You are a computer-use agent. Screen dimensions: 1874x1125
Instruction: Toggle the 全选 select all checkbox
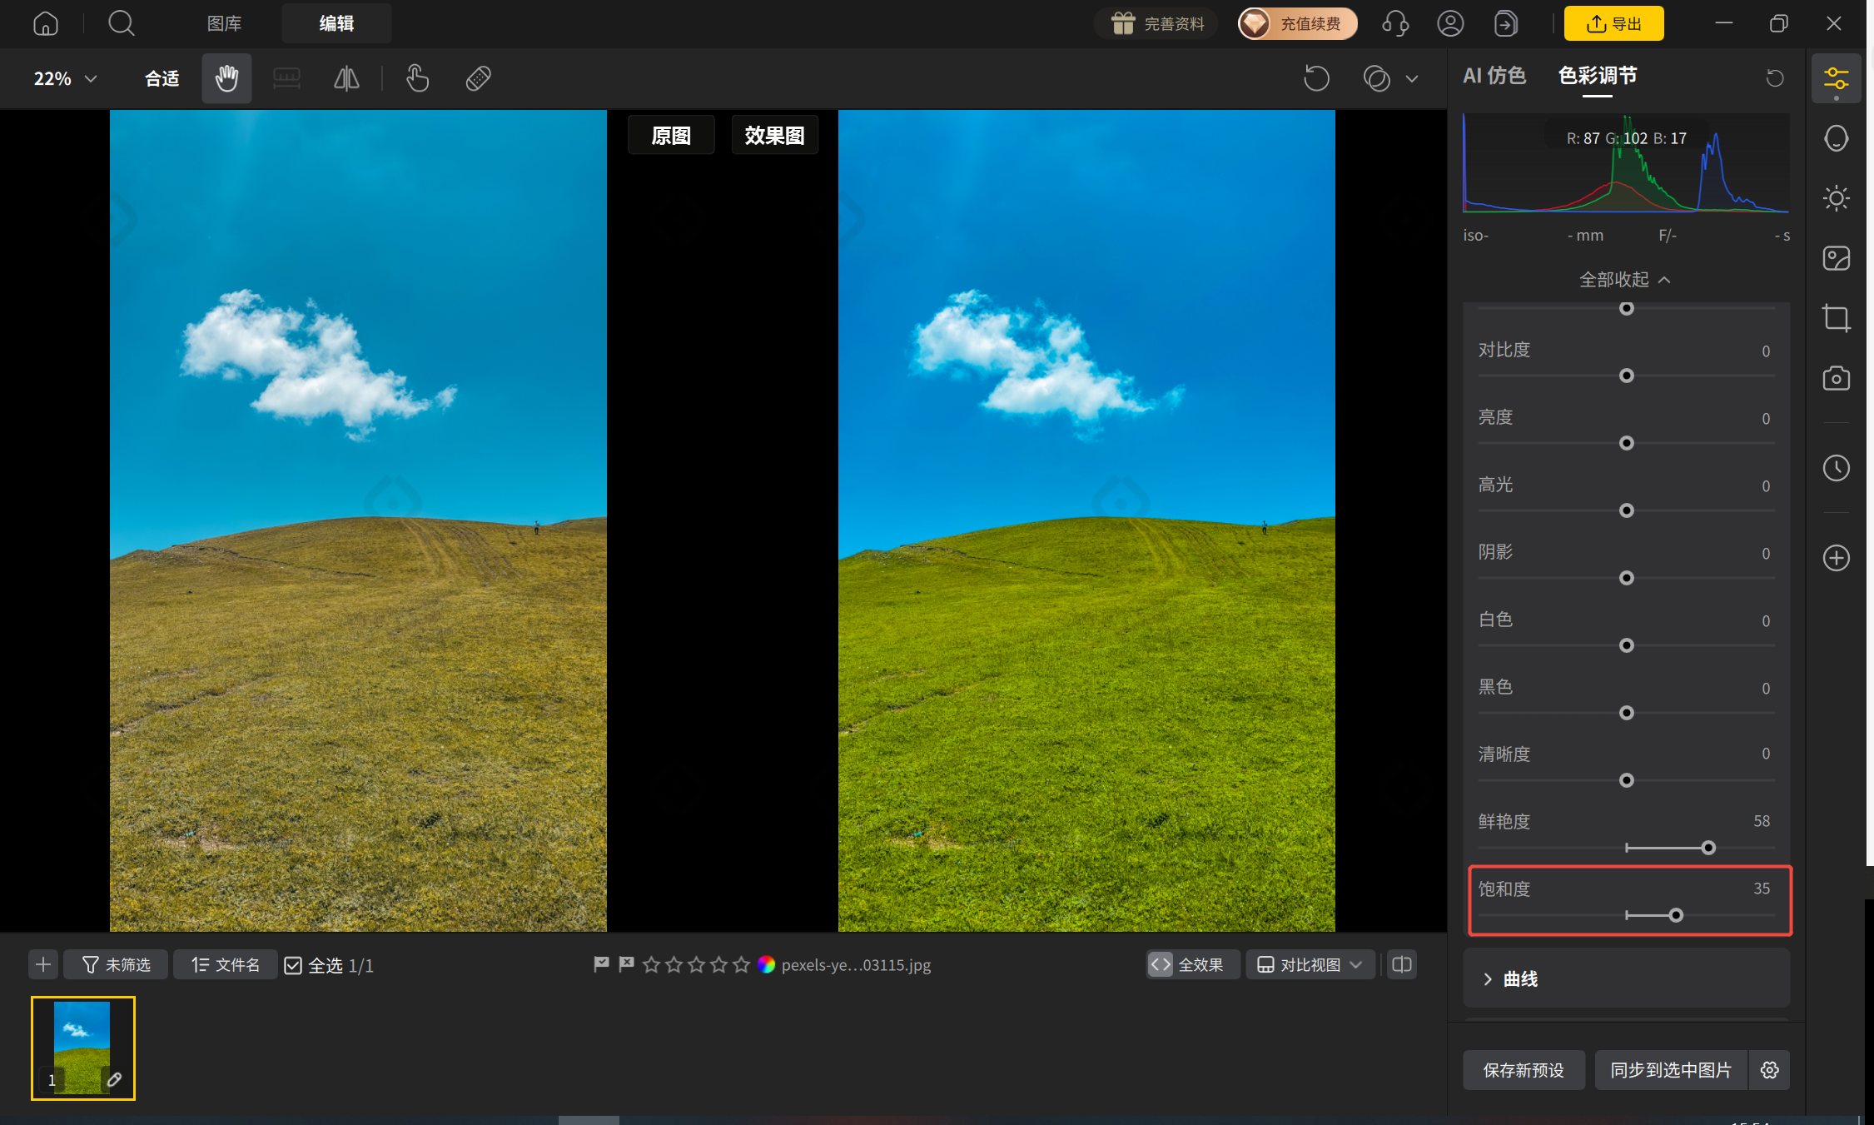[x=293, y=965]
